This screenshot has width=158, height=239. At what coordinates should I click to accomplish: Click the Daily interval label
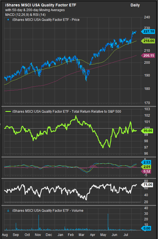tap(135, 5)
